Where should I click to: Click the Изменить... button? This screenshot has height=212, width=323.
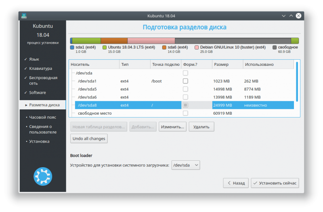(172, 127)
